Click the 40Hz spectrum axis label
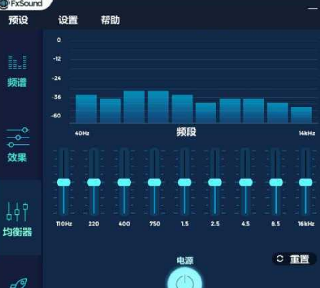This screenshot has width=320, height=288. pyautogui.click(x=82, y=133)
